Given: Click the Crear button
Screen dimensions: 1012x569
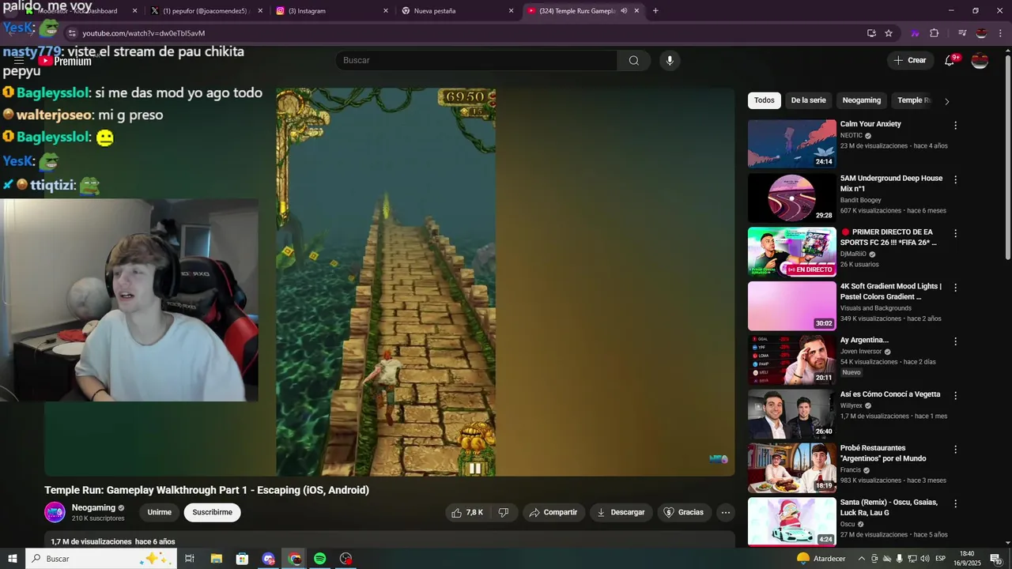Looking at the screenshot, I should (910, 60).
